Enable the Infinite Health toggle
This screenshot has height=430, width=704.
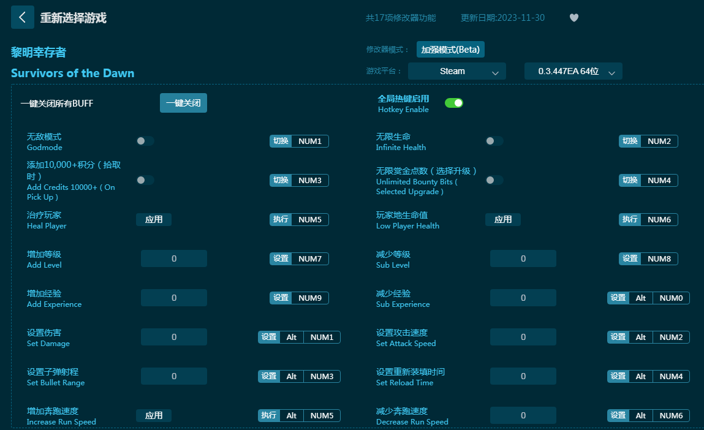coord(494,141)
